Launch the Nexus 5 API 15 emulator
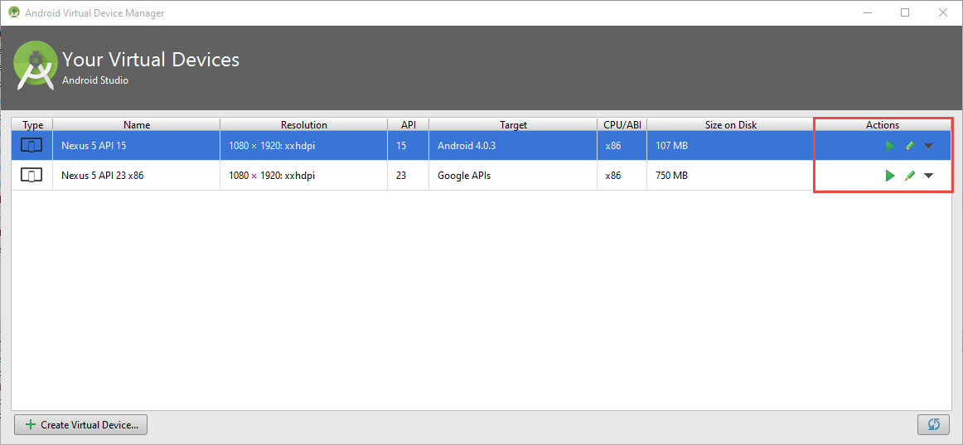The image size is (963, 445). point(889,146)
